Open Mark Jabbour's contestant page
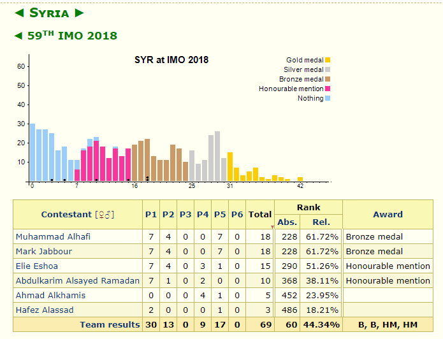Image resolution: width=443 pixels, height=339 pixels. click(x=43, y=251)
